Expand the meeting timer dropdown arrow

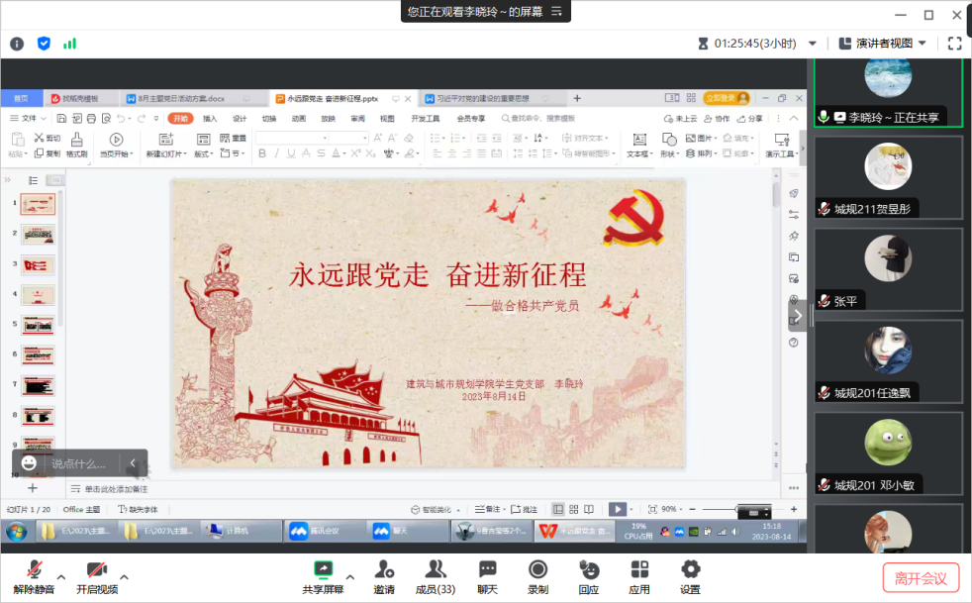click(813, 44)
